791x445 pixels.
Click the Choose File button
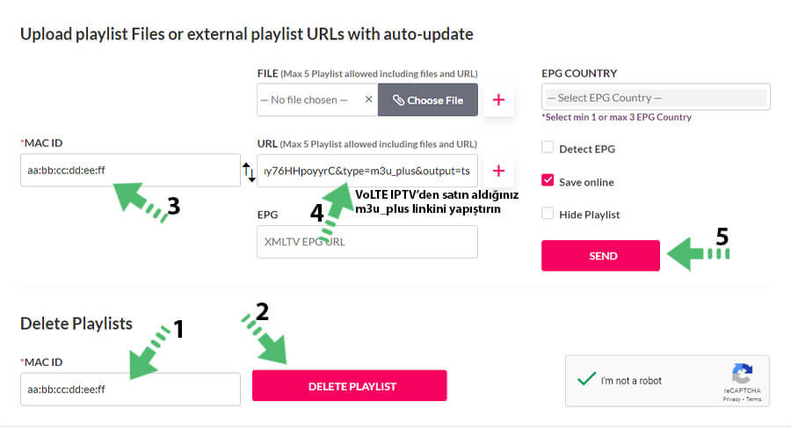(428, 100)
